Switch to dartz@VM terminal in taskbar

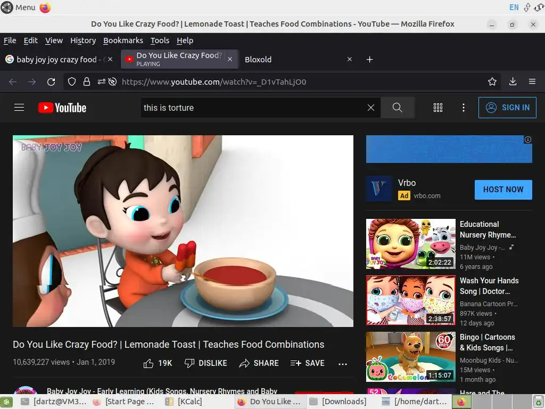click(53, 402)
